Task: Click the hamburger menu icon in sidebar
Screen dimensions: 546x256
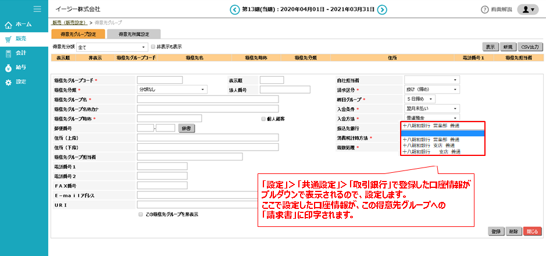Action: pos(37,9)
